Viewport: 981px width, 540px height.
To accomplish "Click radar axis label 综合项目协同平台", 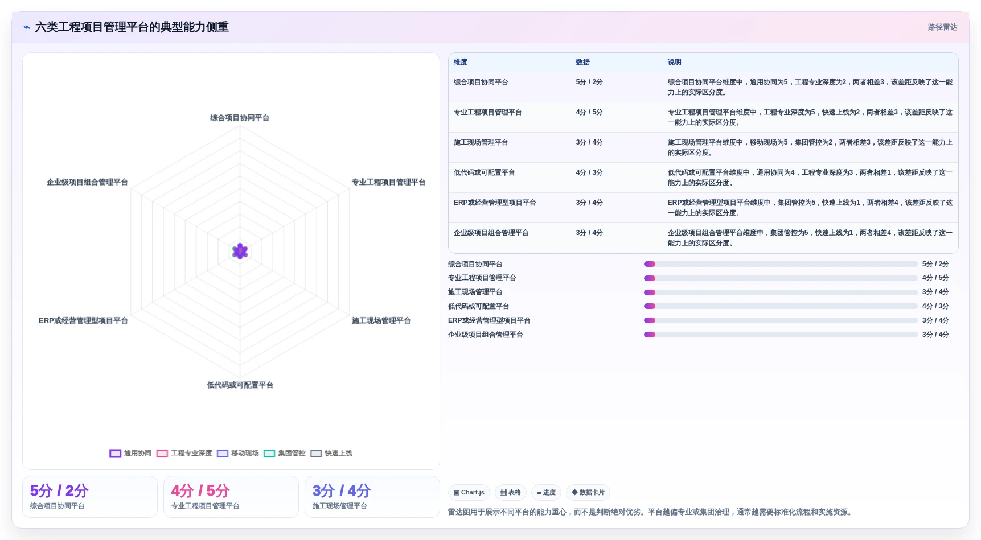I will [x=240, y=118].
